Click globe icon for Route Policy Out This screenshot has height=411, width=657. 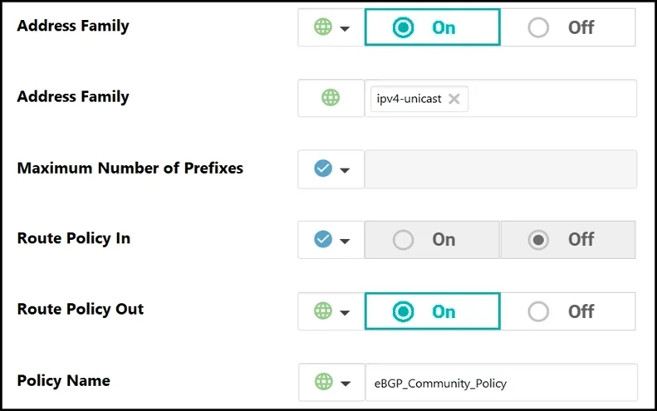(x=322, y=311)
